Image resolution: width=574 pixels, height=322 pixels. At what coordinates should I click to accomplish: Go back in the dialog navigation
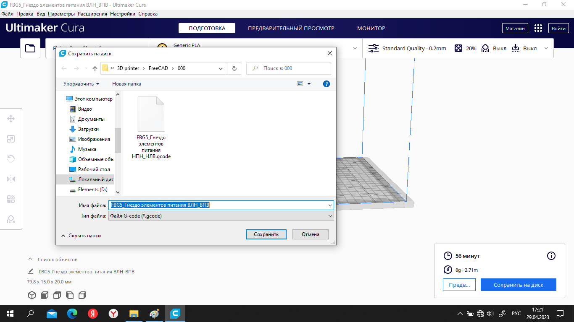[64, 68]
